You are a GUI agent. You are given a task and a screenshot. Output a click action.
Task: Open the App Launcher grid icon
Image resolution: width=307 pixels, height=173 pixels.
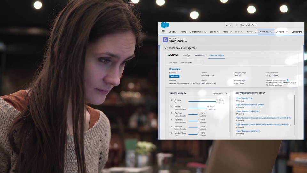click(x=164, y=32)
